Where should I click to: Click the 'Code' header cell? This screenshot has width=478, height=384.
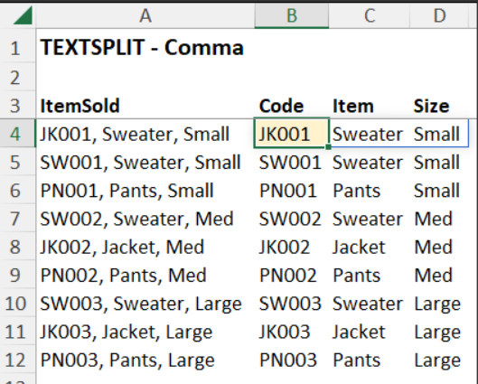(292, 106)
